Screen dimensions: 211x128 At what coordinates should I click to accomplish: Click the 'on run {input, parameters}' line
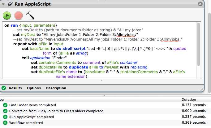(31, 25)
